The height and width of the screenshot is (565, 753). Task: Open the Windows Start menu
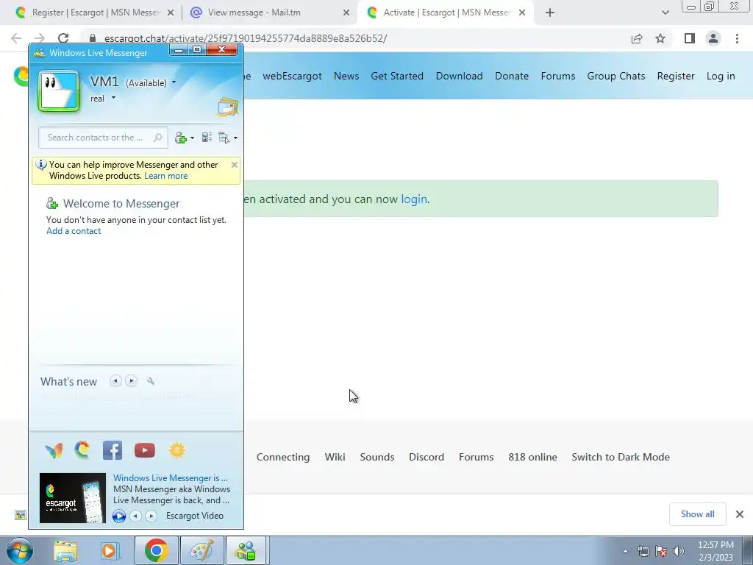pos(20,550)
